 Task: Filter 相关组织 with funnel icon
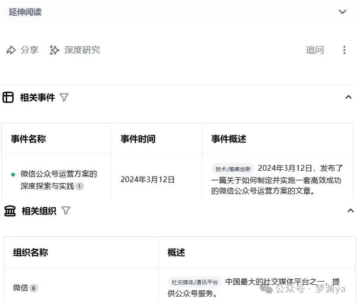[x=66, y=210]
